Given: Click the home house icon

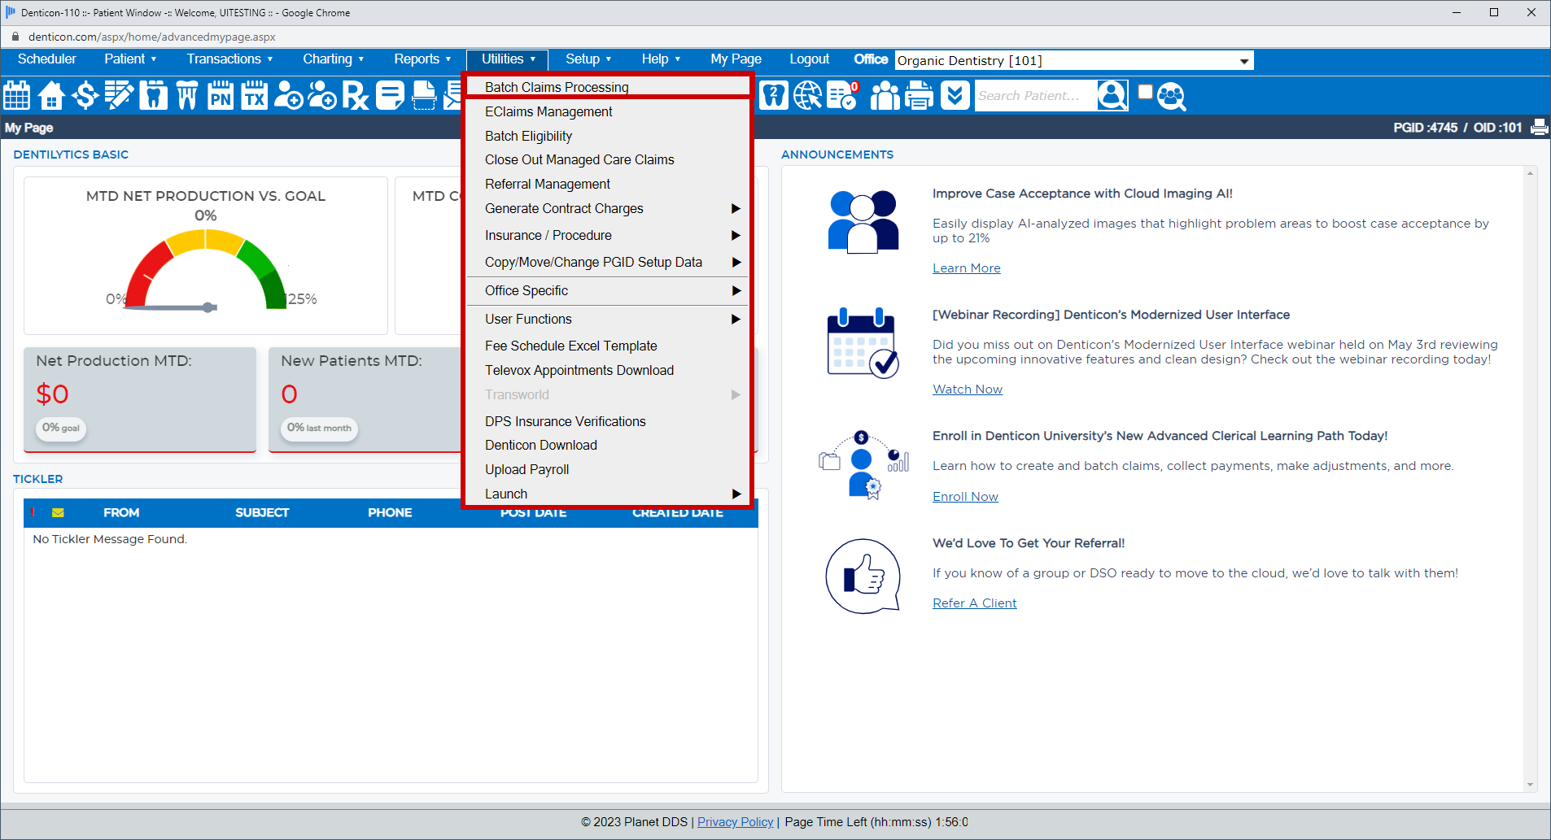Looking at the screenshot, I should point(51,96).
